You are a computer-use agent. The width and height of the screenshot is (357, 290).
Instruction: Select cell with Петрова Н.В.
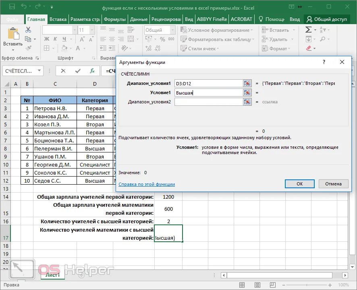[55, 109]
